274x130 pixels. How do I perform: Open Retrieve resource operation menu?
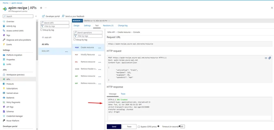[x=100, y=76]
